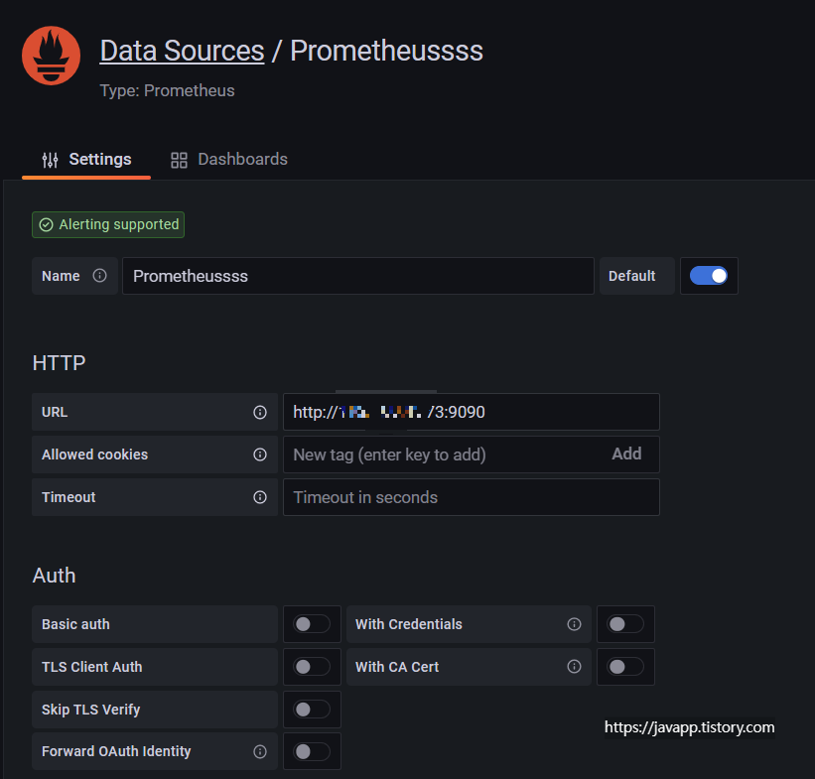Screen dimensions: 815x779
Task: Enable the With CA Cert toggle
Action: 625,667
